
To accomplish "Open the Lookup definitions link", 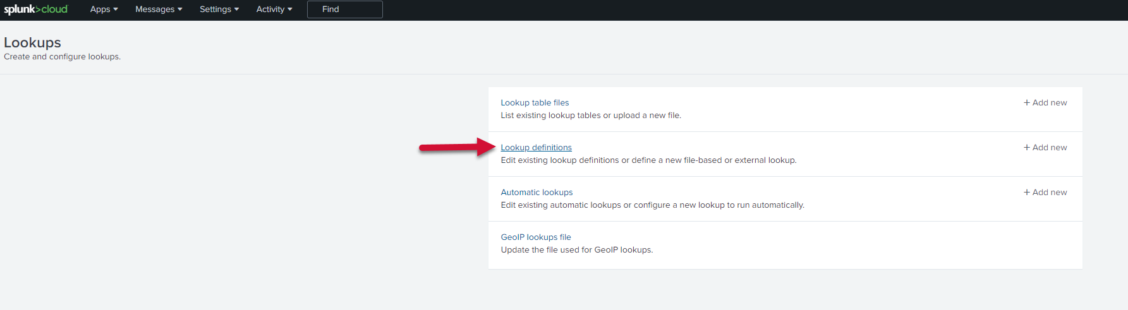I will pos(536,148).
